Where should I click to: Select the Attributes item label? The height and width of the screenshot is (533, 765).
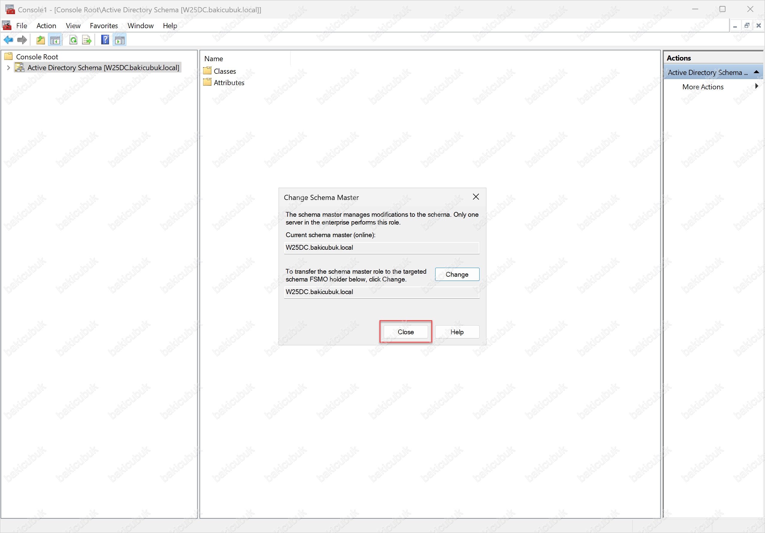[229, 82]
